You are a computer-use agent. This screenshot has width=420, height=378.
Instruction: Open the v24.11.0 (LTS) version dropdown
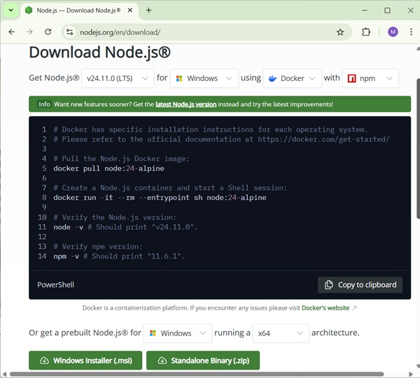(x=118, y=78)
